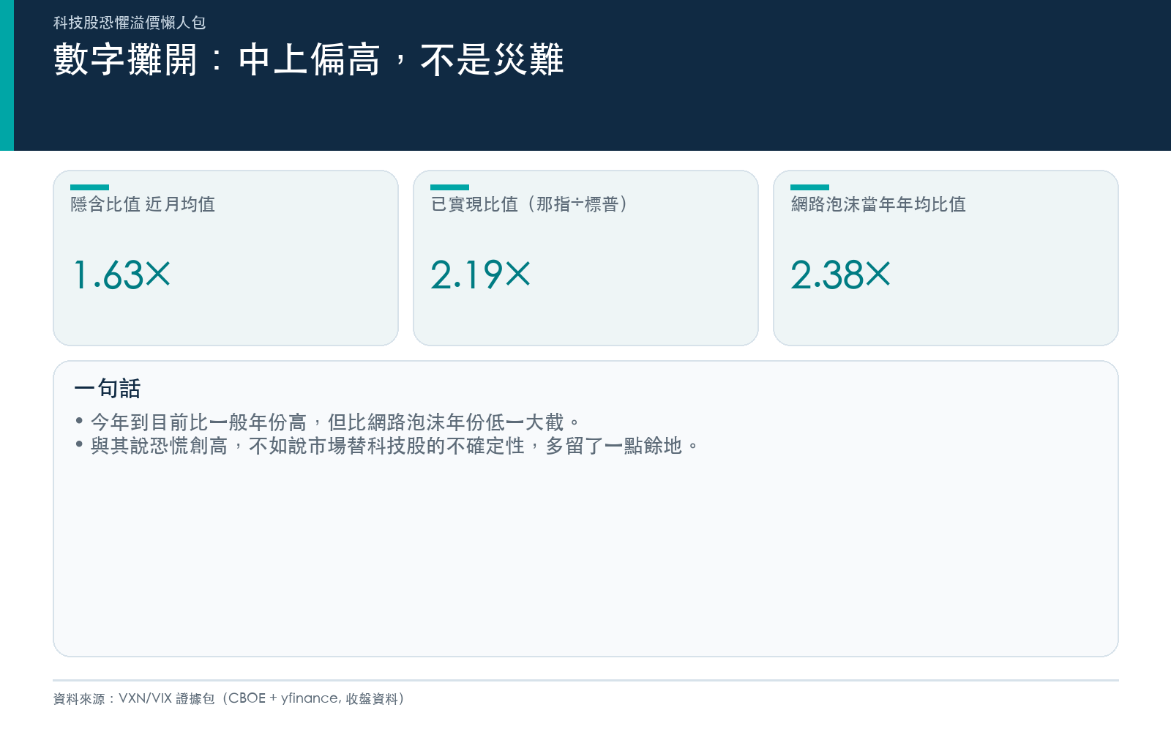Select the headline 數字攤開：中上偏高，不是災難
1171x732 pixels.
click(x=308, y=59)
